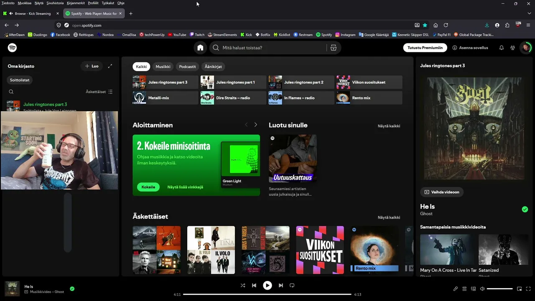This screenshot has height=301, width=535.
Task: Open the Kirjanmerkit menu
Action: tap(76, 3)
